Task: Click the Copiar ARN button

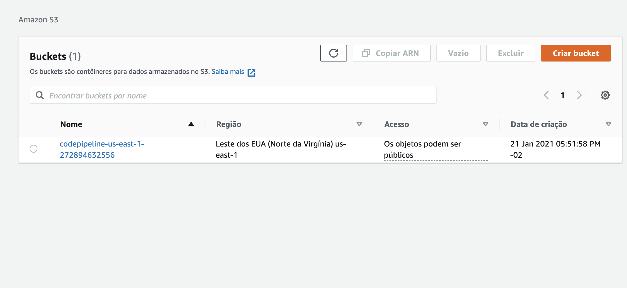Action: click(x=391, y=53)
